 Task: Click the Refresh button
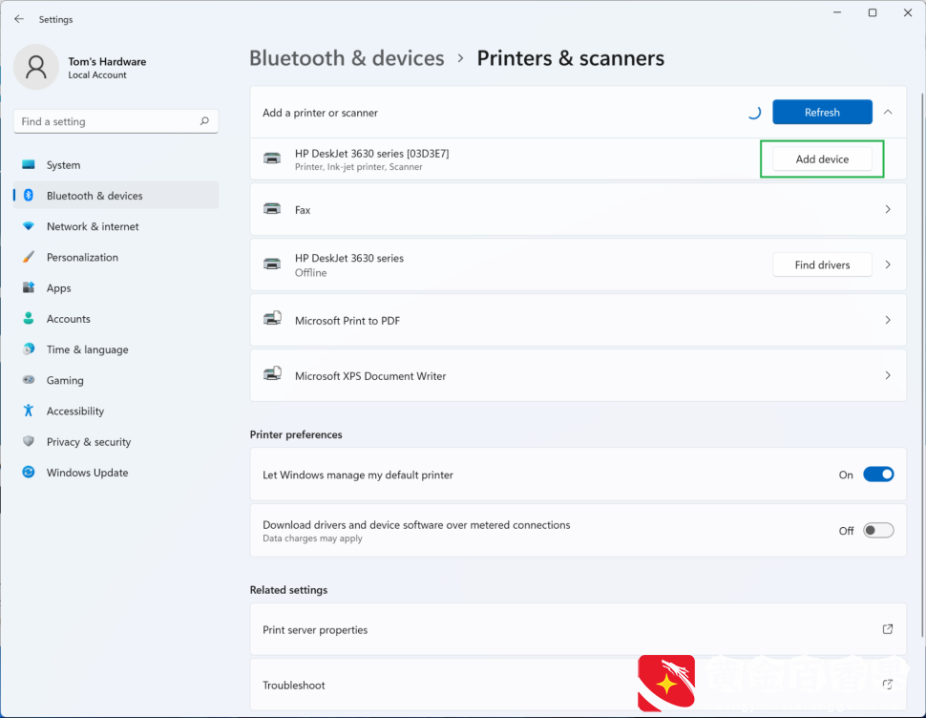coord(822,113)
